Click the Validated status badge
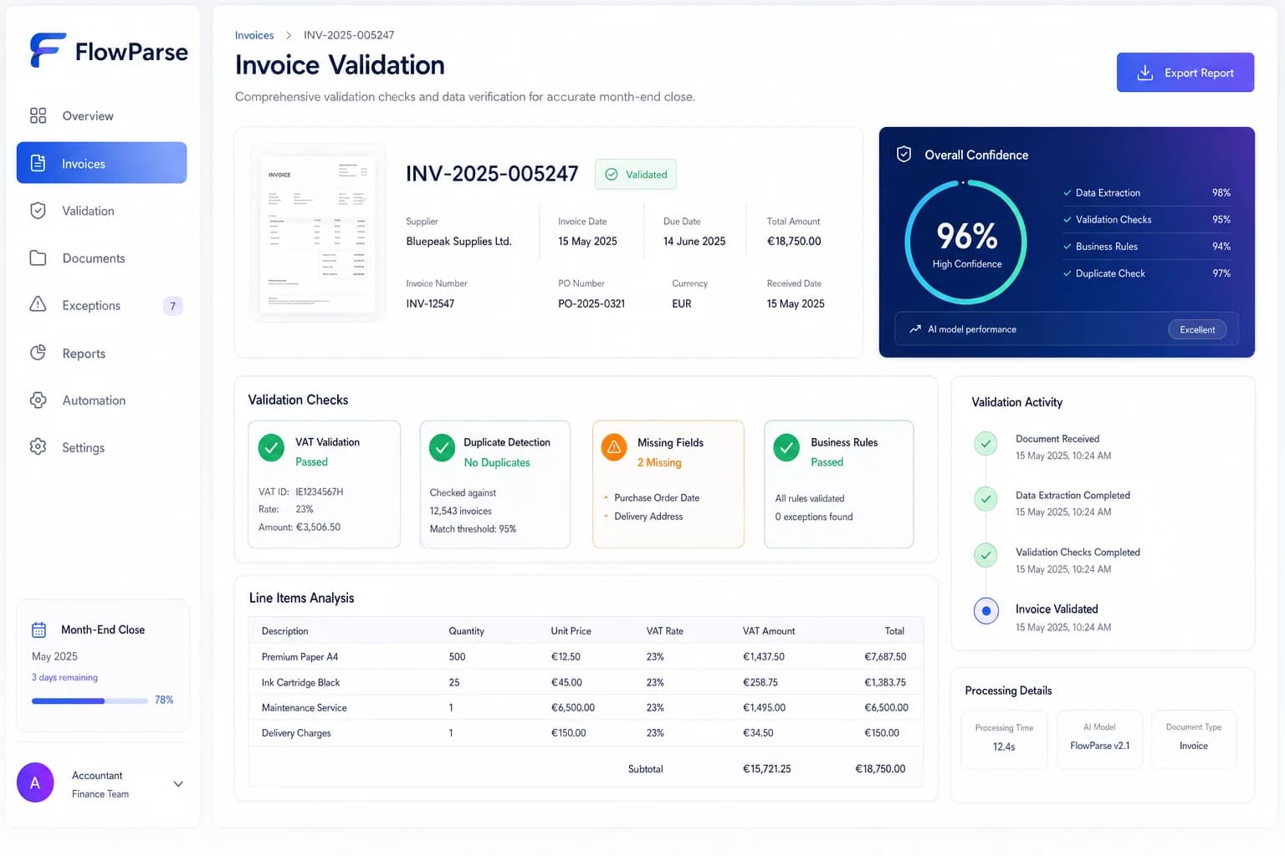The image size is (1285, 856). pos(636,174)
